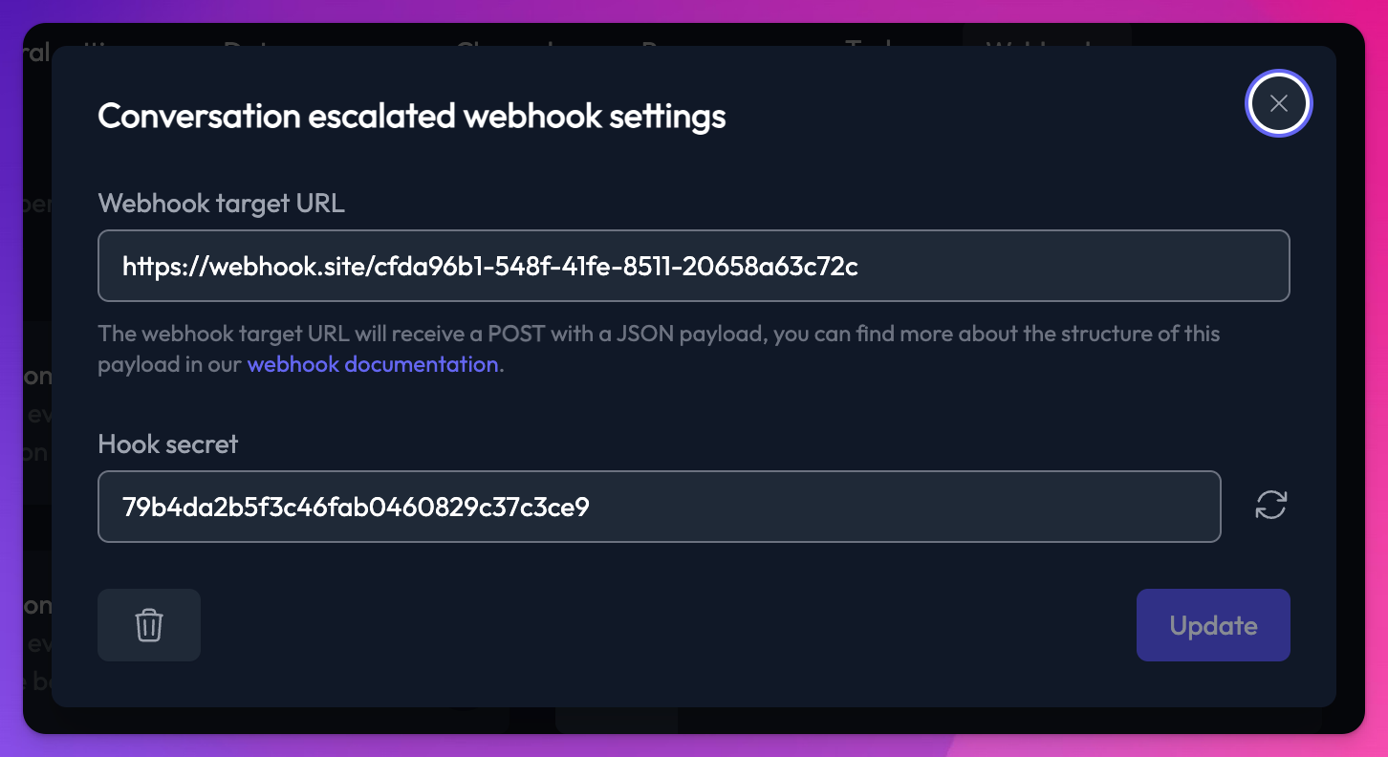Close the dialog using the circled X icon
Image resolution: width=1388 pixels, height=757 pixels.
click(x=1278, y=103)
